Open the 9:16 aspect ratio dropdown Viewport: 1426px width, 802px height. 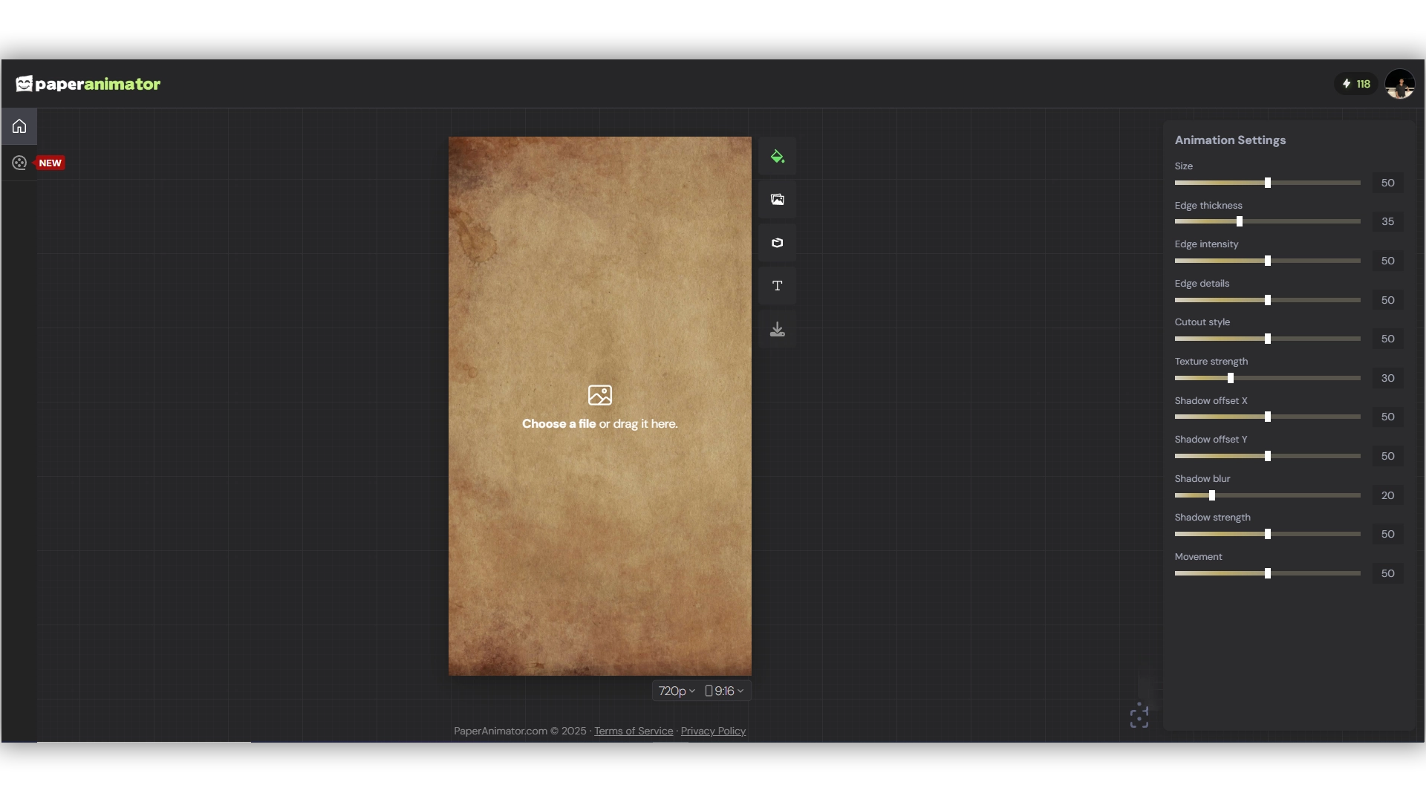(x=724, y=691)
